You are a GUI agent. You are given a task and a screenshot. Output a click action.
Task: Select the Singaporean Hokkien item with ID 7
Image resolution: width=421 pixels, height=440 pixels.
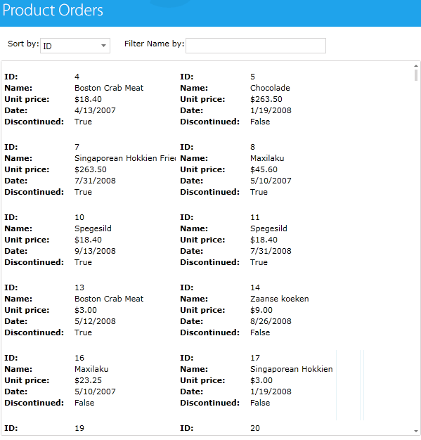(x=90, y=169)
